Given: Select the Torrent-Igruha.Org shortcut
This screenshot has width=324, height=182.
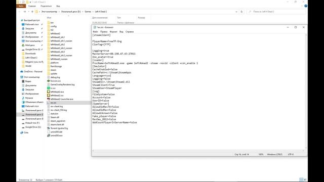Looking at the screenshot, I should [59, 128].
